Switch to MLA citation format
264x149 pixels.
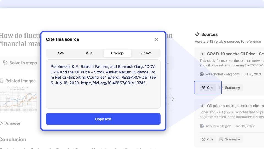[x=89, y=53]
